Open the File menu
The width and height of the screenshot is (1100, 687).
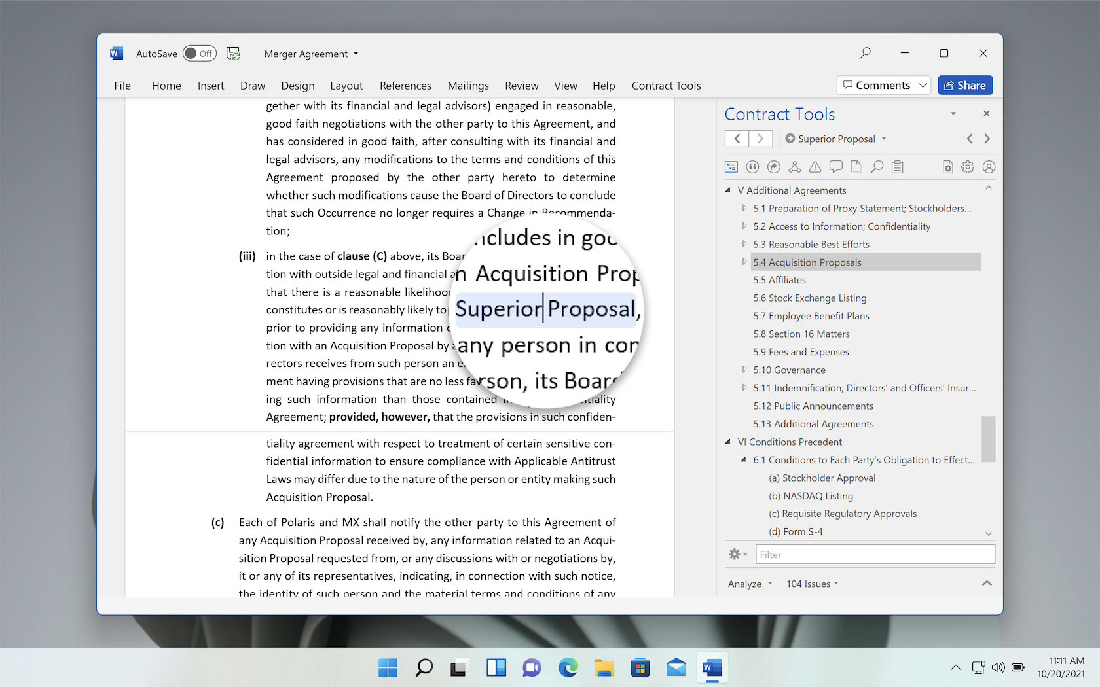122,86
